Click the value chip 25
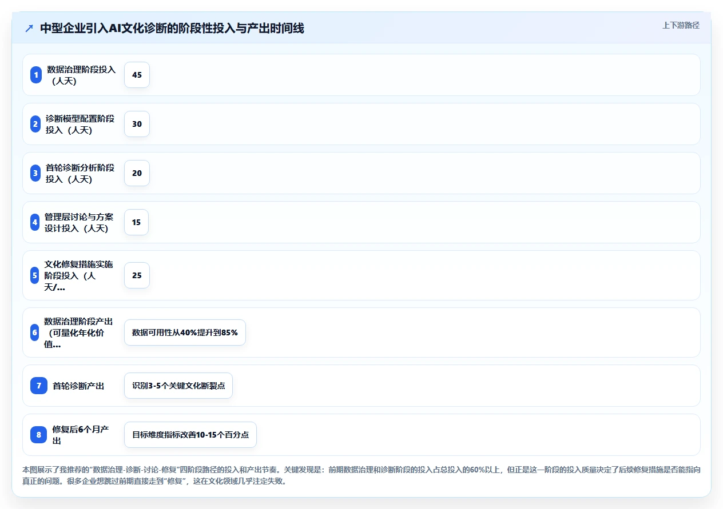Screen dimensions: 723x509 (137, 275)
